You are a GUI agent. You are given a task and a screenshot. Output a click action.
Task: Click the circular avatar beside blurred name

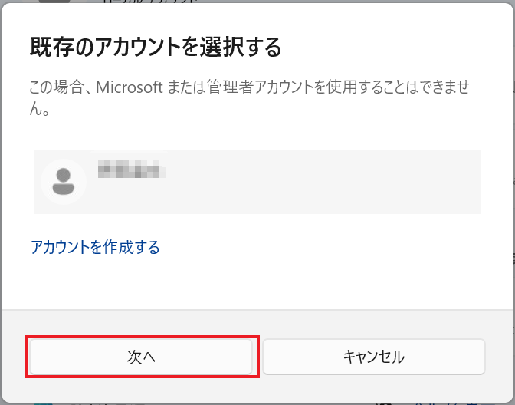pyautogui.click(x=63, y=182)
